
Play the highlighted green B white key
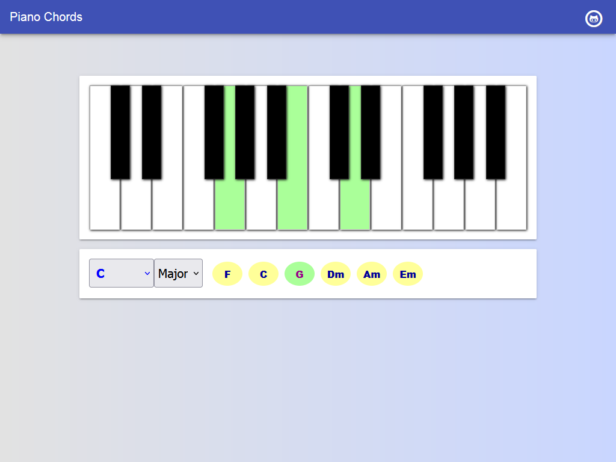(292, 205)
